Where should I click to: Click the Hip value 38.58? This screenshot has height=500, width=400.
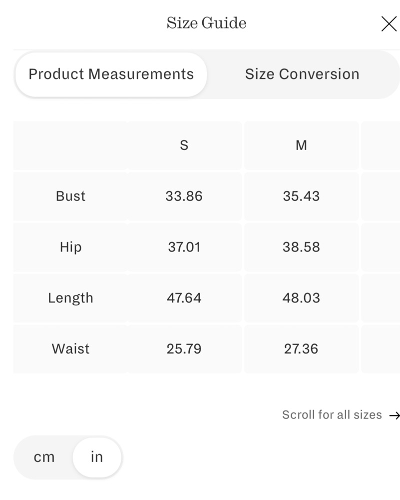pyautogui.click(x=301, y=247)
